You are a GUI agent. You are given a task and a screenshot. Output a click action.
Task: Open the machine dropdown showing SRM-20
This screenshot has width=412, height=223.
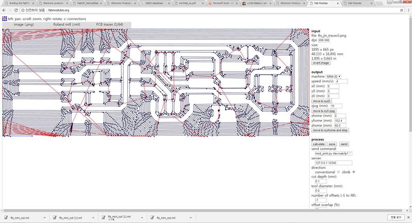[x=333, y=77]
